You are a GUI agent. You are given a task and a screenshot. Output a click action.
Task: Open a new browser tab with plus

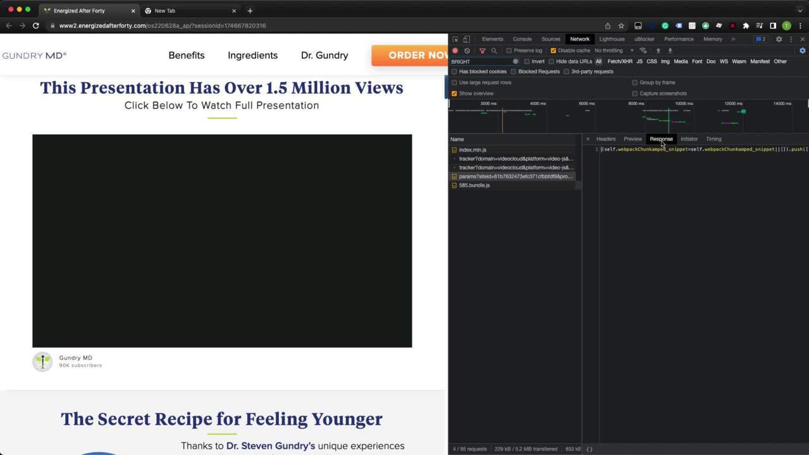point(250,11)
